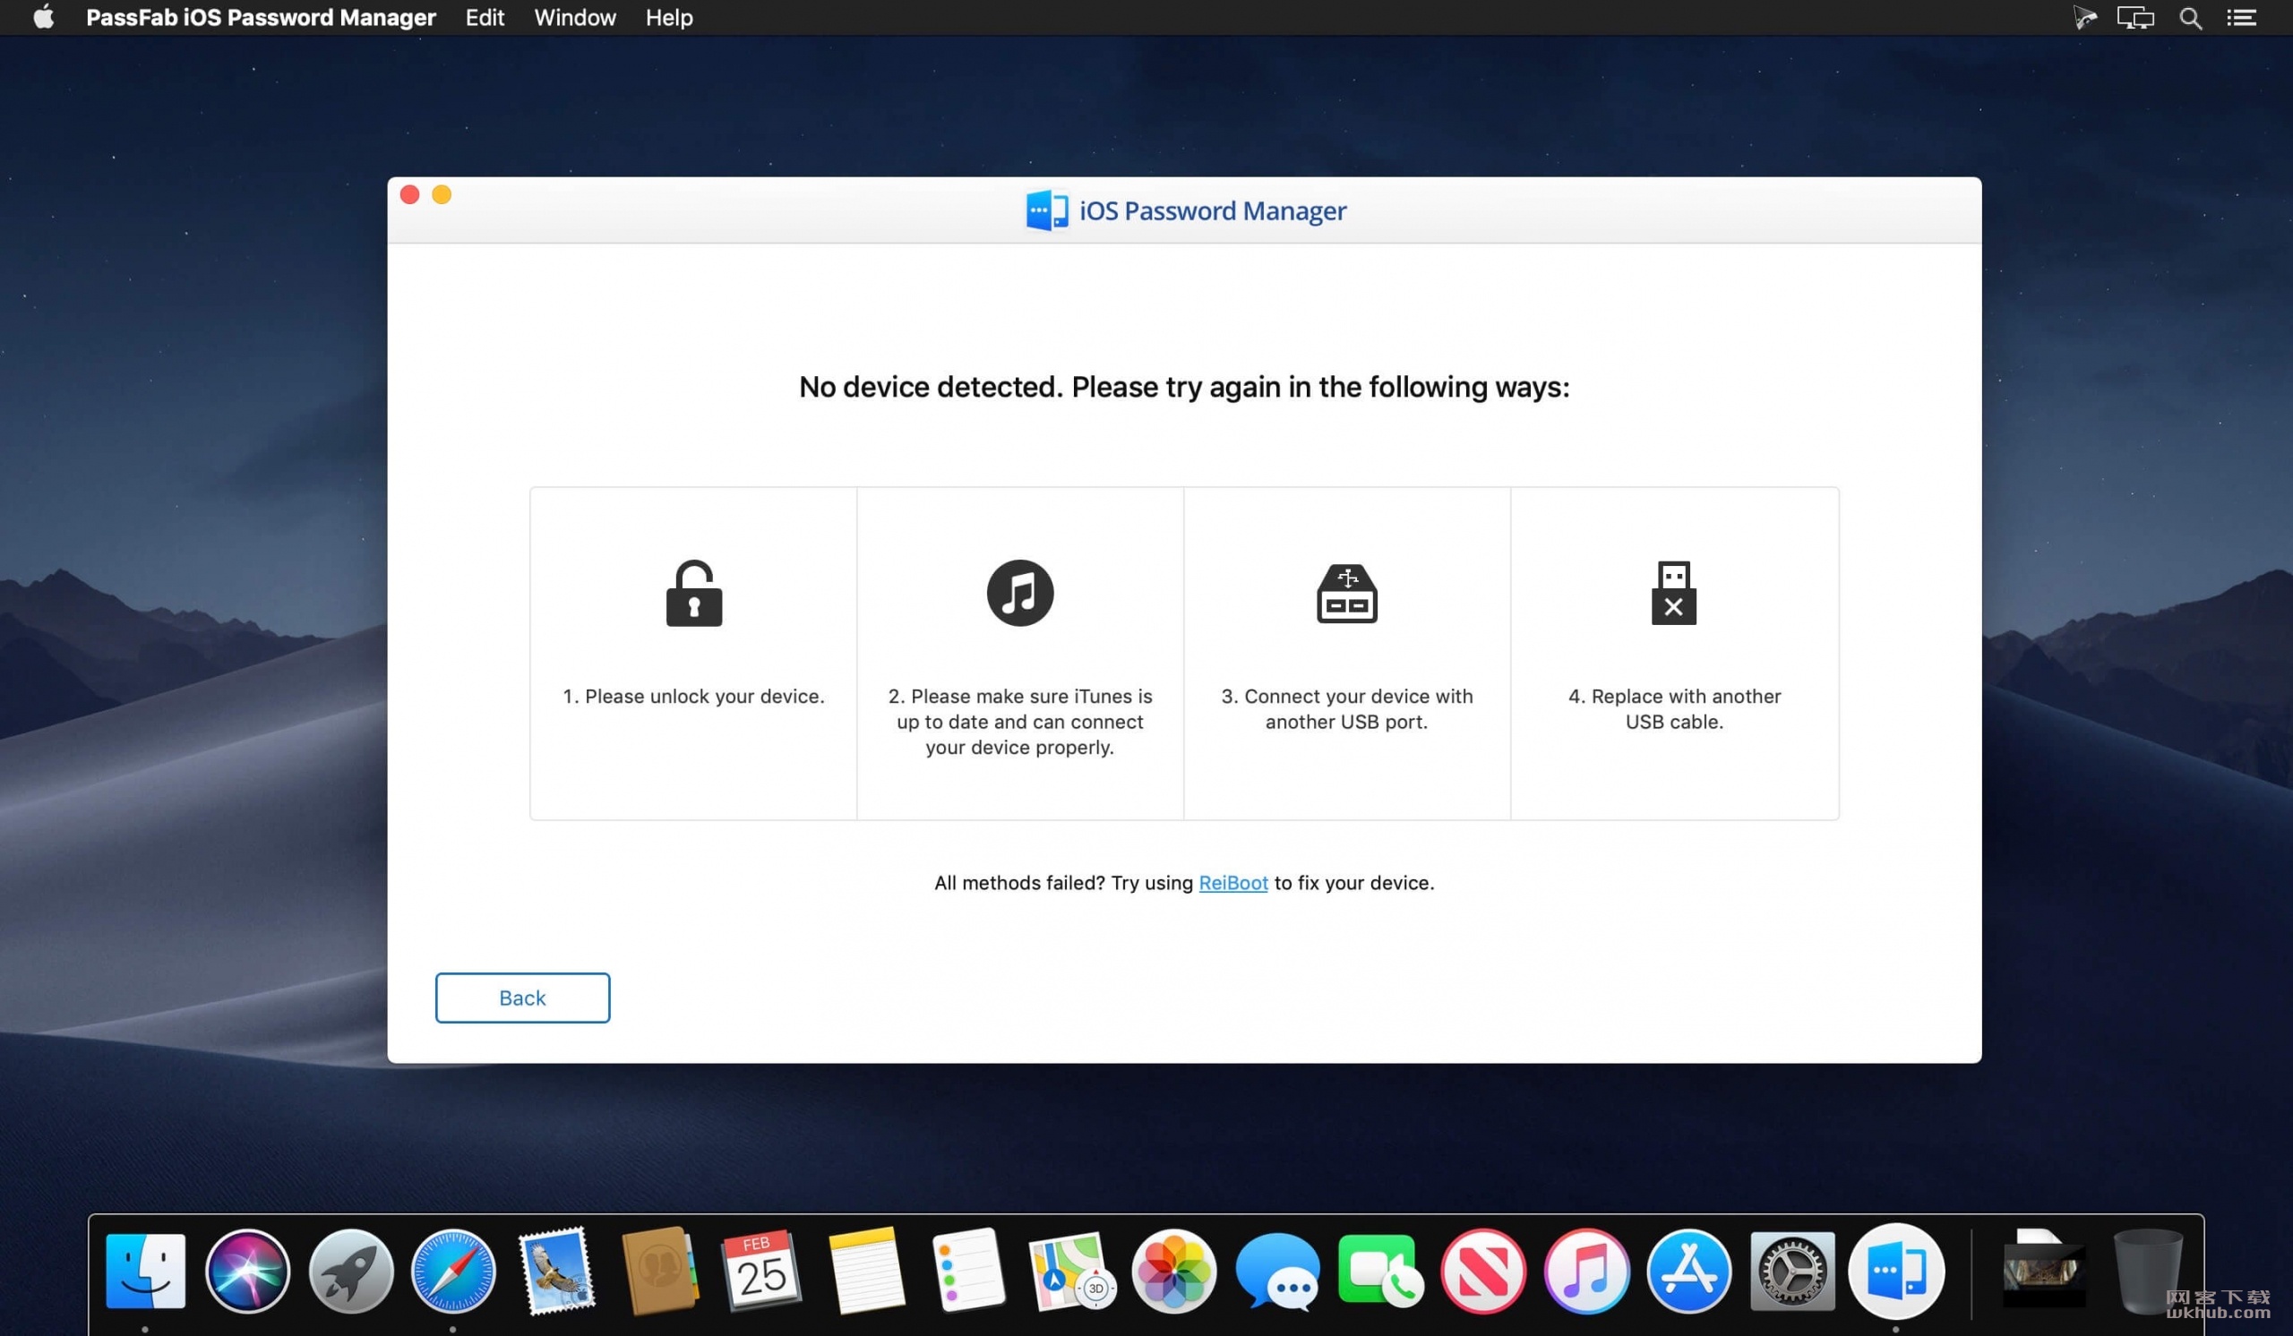The image size is (2293, 1336).
Task: Open PassFab iOS Password Manager app menu
Action: pyautogui.click(x=262, y=17)
